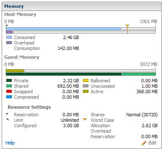Click the orange marker on the Host Memory bar
Viewport: 165px width, 152px height.
pyautogui.click(x=127, y=29)
